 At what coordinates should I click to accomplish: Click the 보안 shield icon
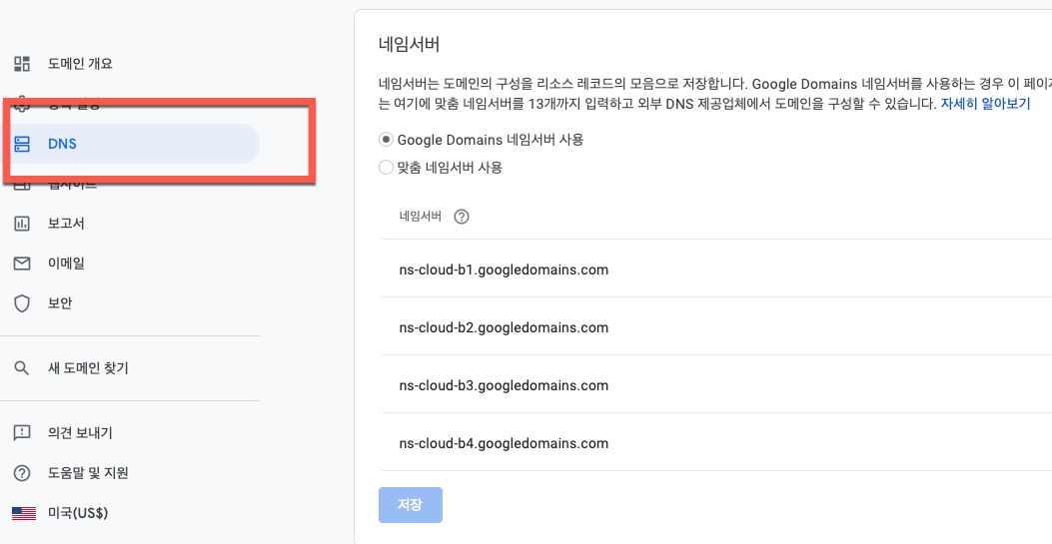(x=22, y=303)
